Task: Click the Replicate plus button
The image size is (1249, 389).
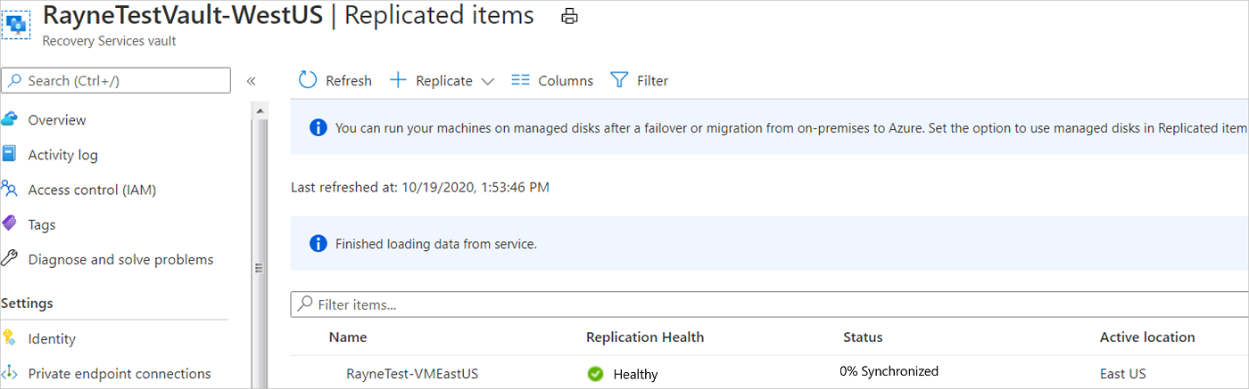Action: pyautogui.click(x=399, y=80)
